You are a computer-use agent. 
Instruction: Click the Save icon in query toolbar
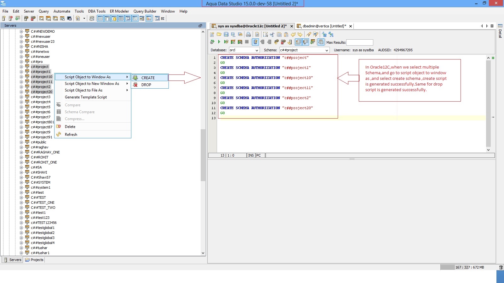[226, 35]
